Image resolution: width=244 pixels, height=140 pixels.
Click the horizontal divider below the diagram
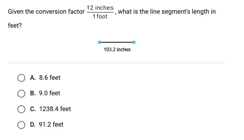(116, 63)
